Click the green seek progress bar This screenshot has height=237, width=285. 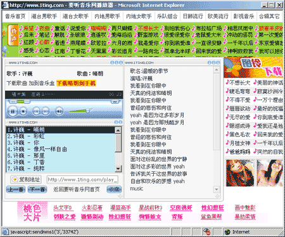20,102
